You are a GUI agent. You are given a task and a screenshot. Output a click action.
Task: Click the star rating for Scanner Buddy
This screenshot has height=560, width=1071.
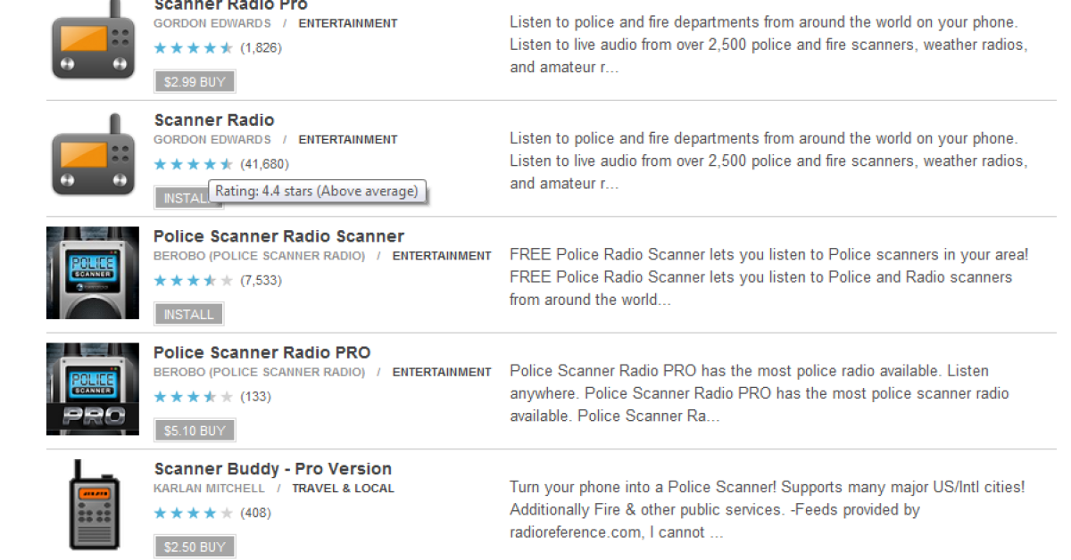coord(193,513)
